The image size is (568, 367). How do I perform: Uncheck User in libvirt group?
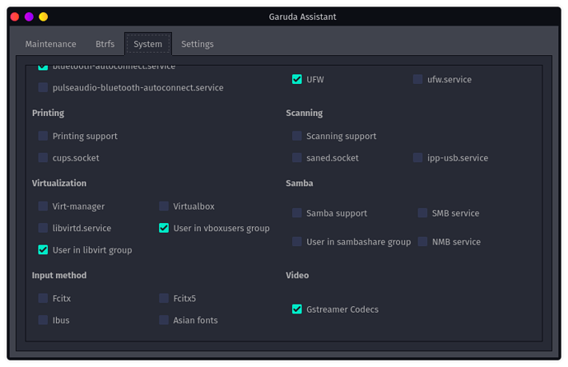tap(43, 249)
